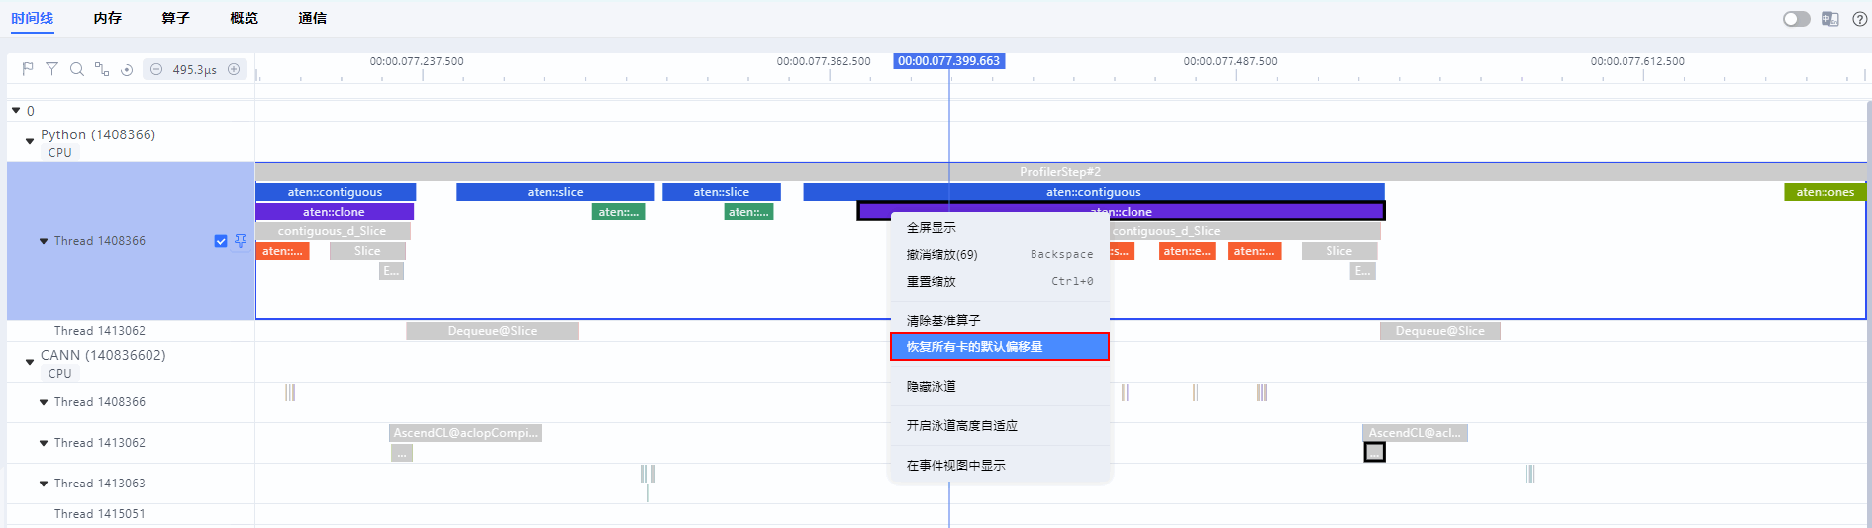Uncheck the Thread 1408366 checkbox

tap(221, 241)
